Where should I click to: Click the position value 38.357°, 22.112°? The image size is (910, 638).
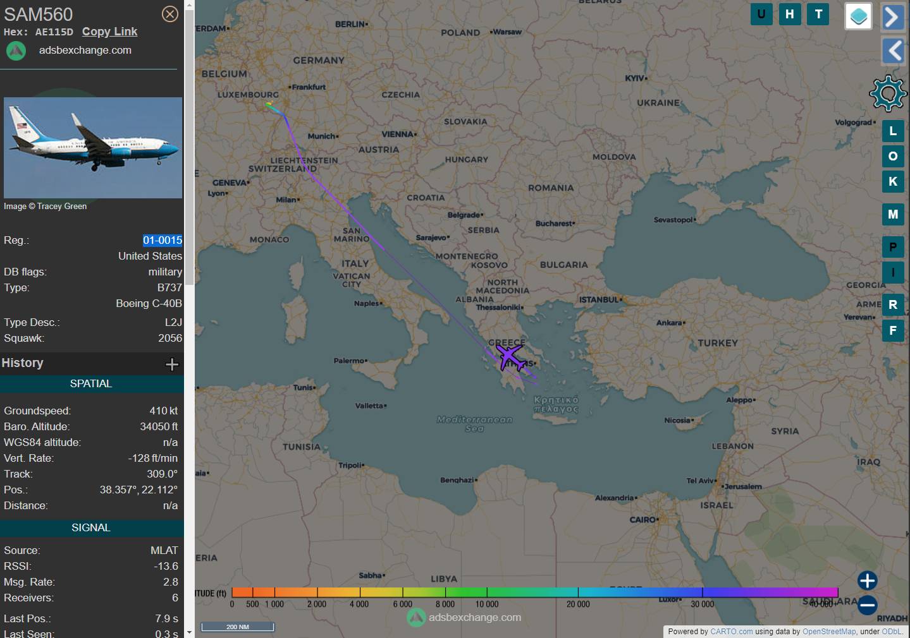click(138, 490)
